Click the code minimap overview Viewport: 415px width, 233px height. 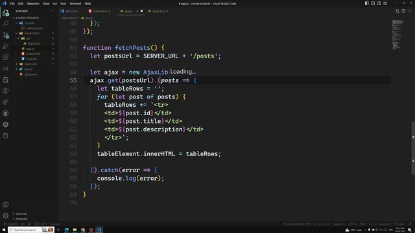click(x=397, y=34)
